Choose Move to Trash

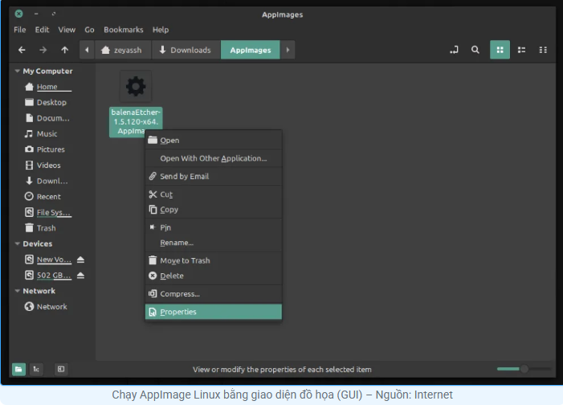(214, 260)
